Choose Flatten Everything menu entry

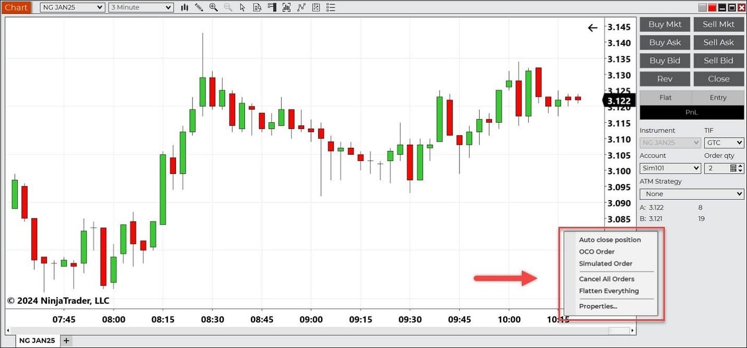609,291
